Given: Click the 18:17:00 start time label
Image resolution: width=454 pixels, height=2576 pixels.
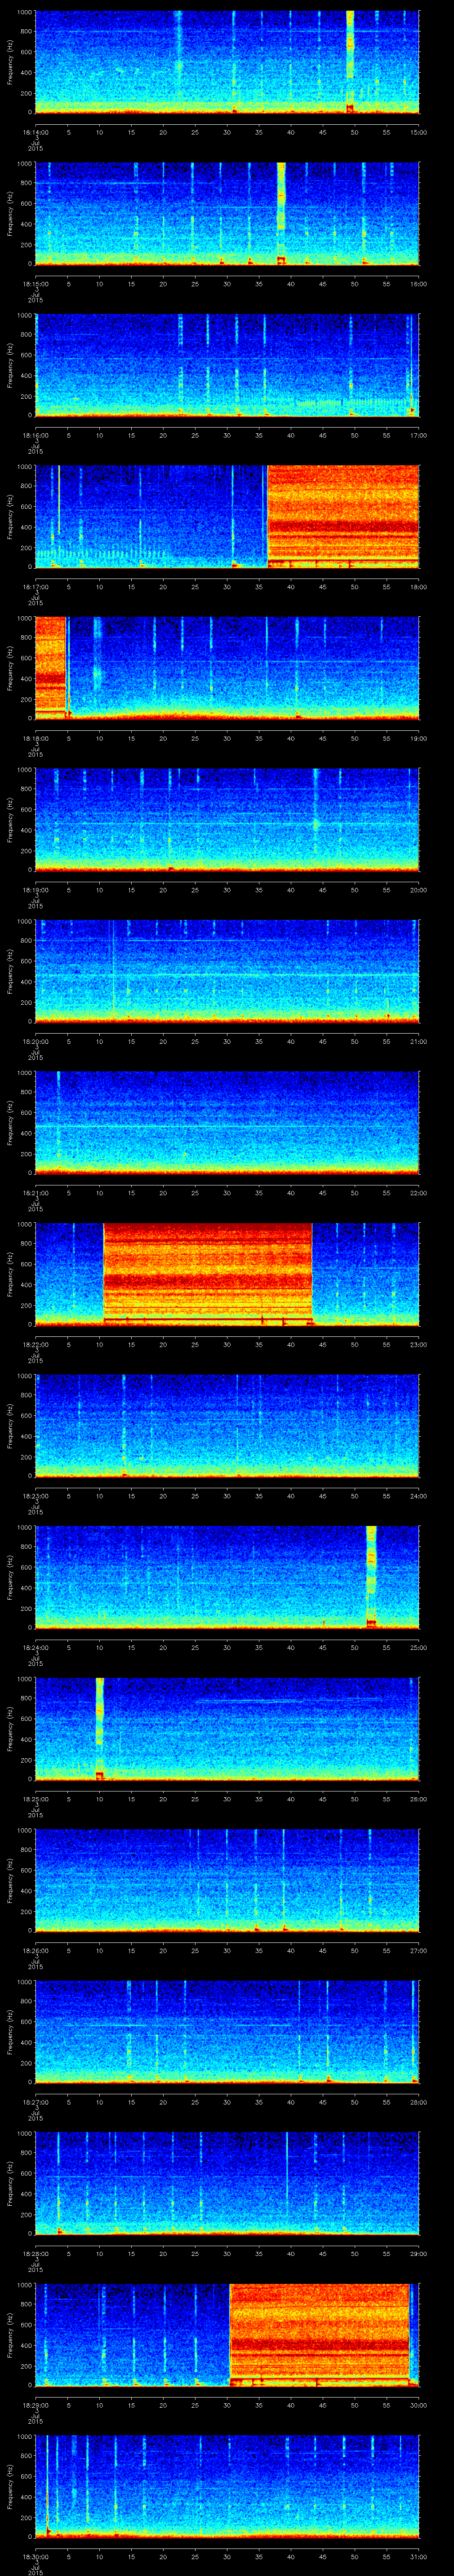Looking at the screenshot, I should tap(35, 587).
